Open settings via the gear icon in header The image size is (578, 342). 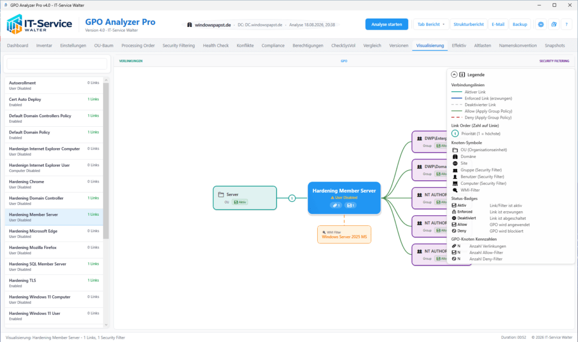click(541, 24)
